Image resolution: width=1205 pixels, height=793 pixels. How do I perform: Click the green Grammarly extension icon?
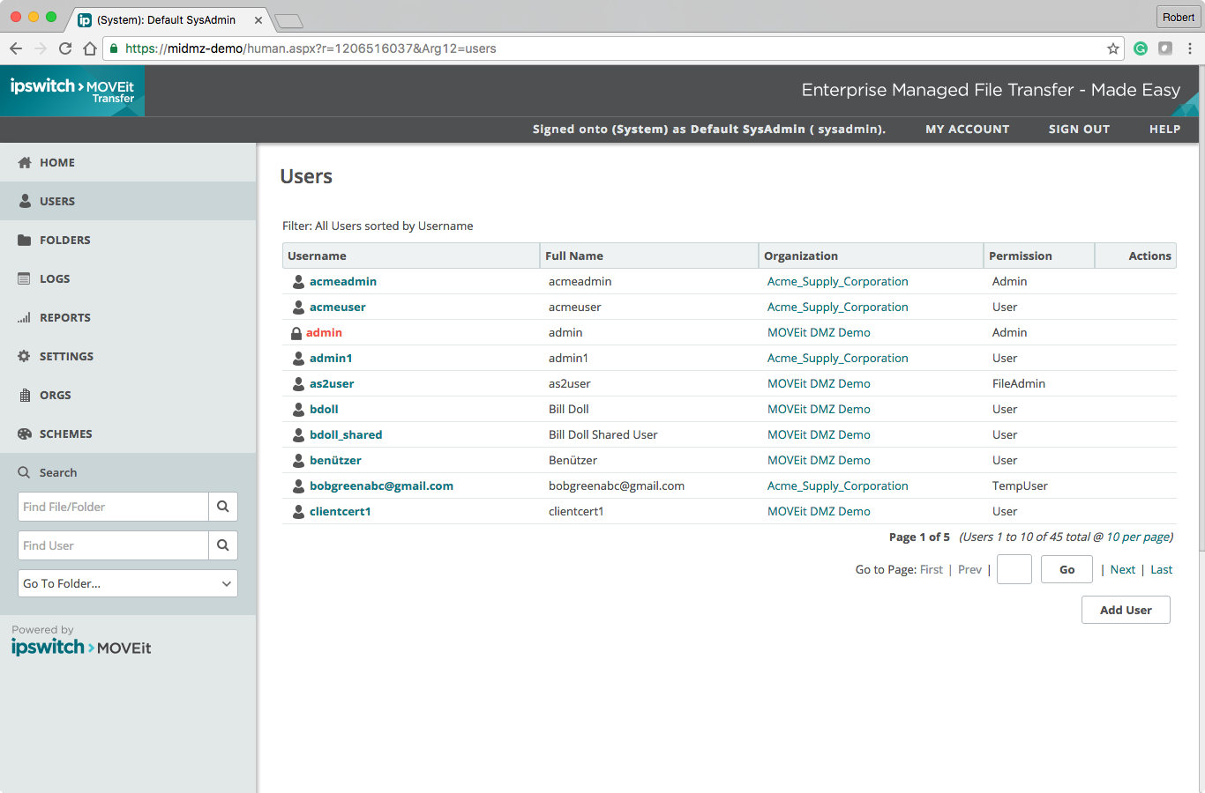point(1141,48)
